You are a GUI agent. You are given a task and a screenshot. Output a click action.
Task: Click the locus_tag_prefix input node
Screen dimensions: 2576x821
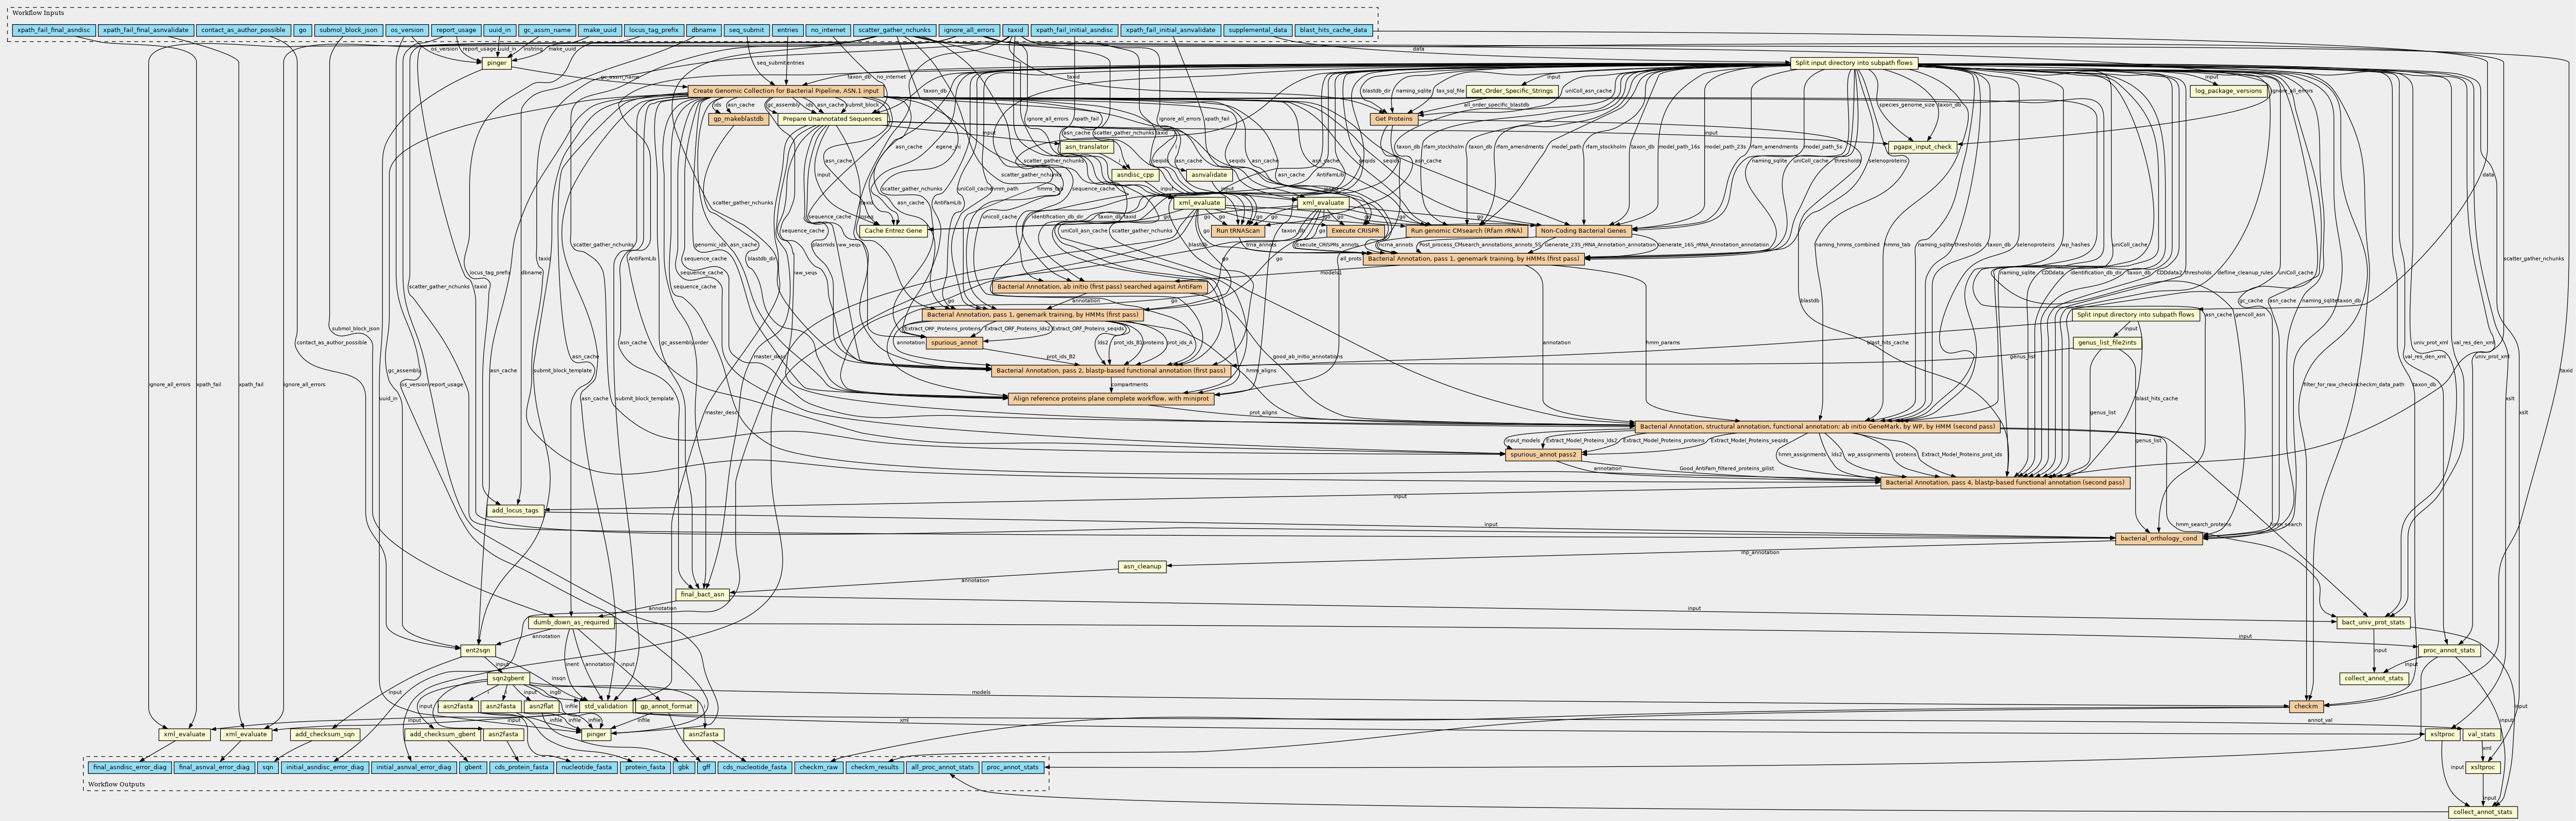654,30
